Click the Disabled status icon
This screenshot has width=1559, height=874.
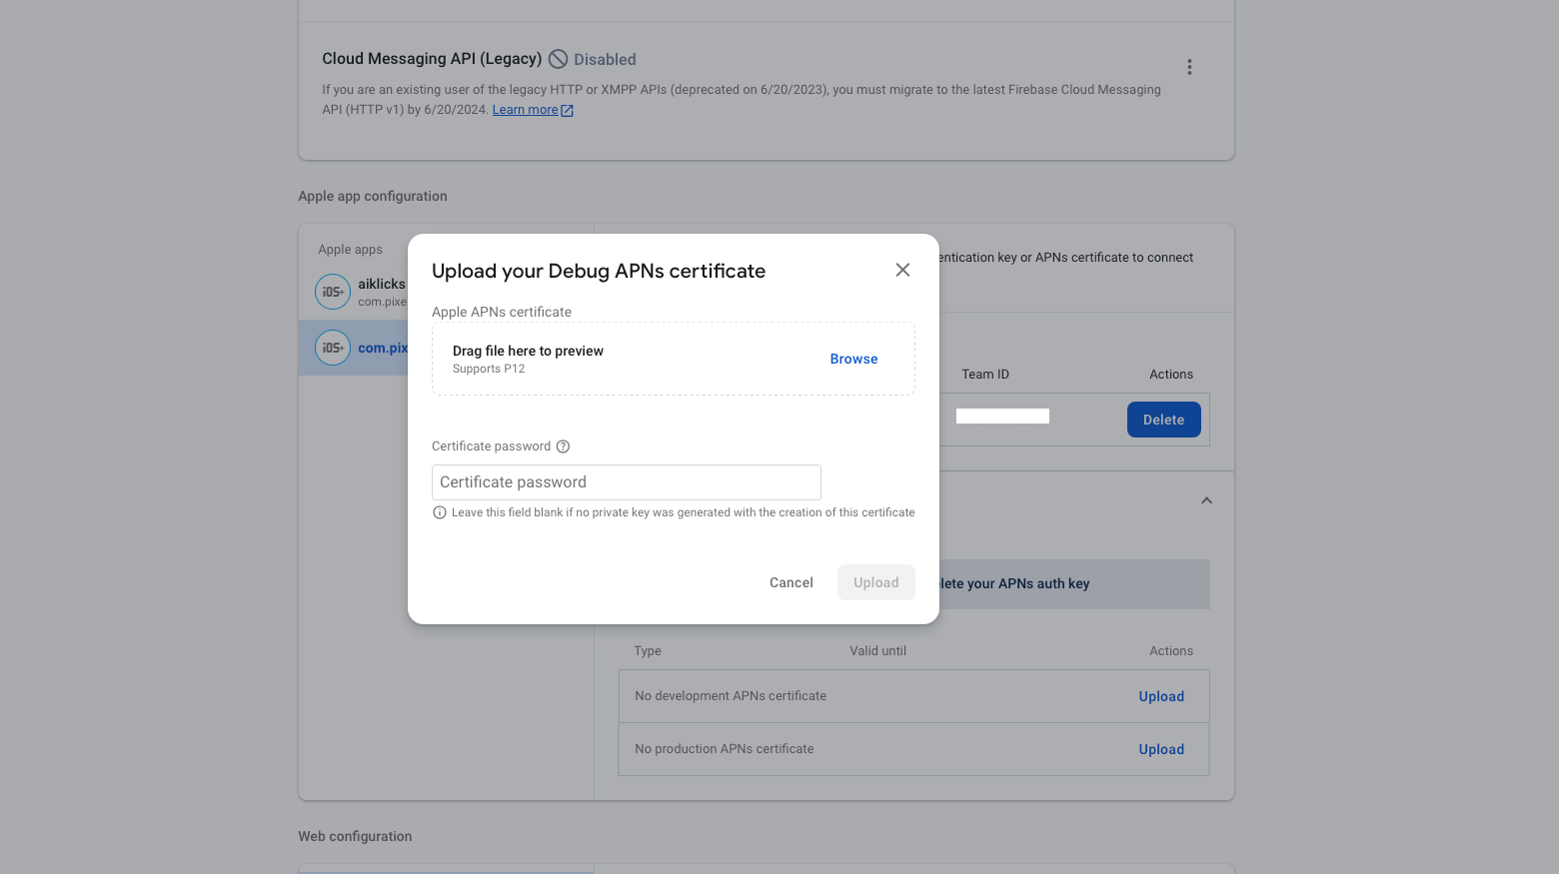[559, 59]
